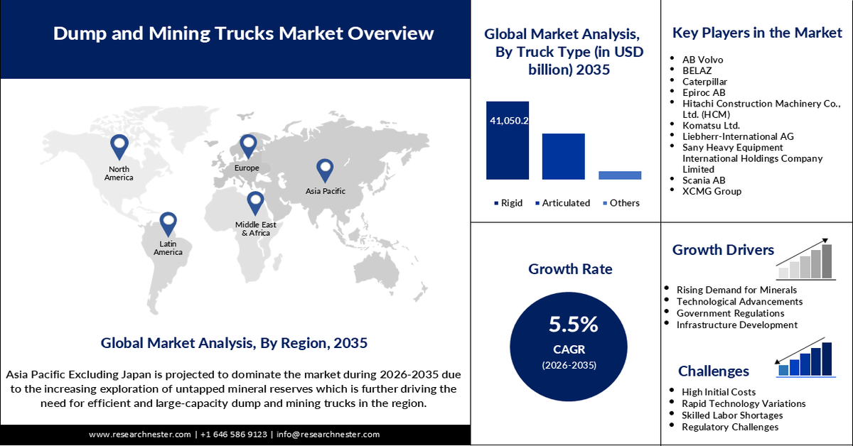Click the Key Players in the Market heading
The image size is (853, 446).
pos(757,33)
